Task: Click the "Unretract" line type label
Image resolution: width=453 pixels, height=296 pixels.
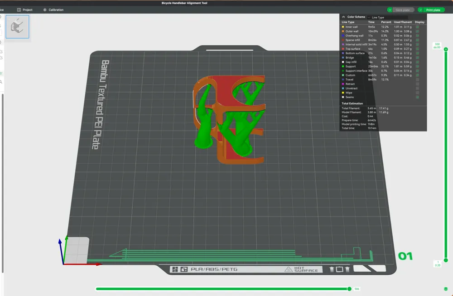Action: tap(352, 88)
